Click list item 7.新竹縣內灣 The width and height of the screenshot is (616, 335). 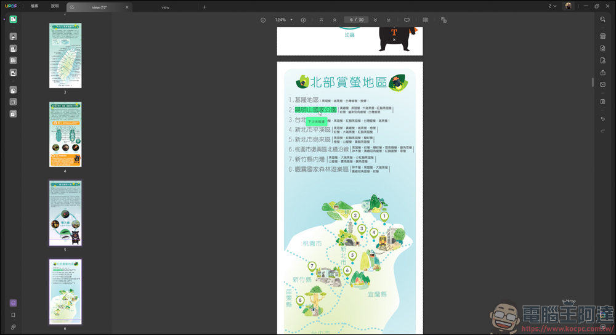306,159
